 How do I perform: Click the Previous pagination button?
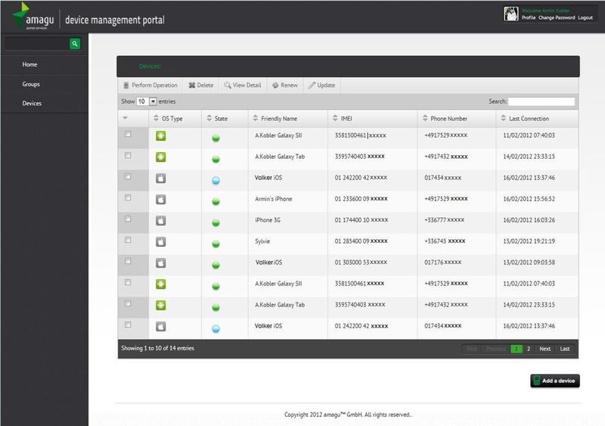coord(496,349)
